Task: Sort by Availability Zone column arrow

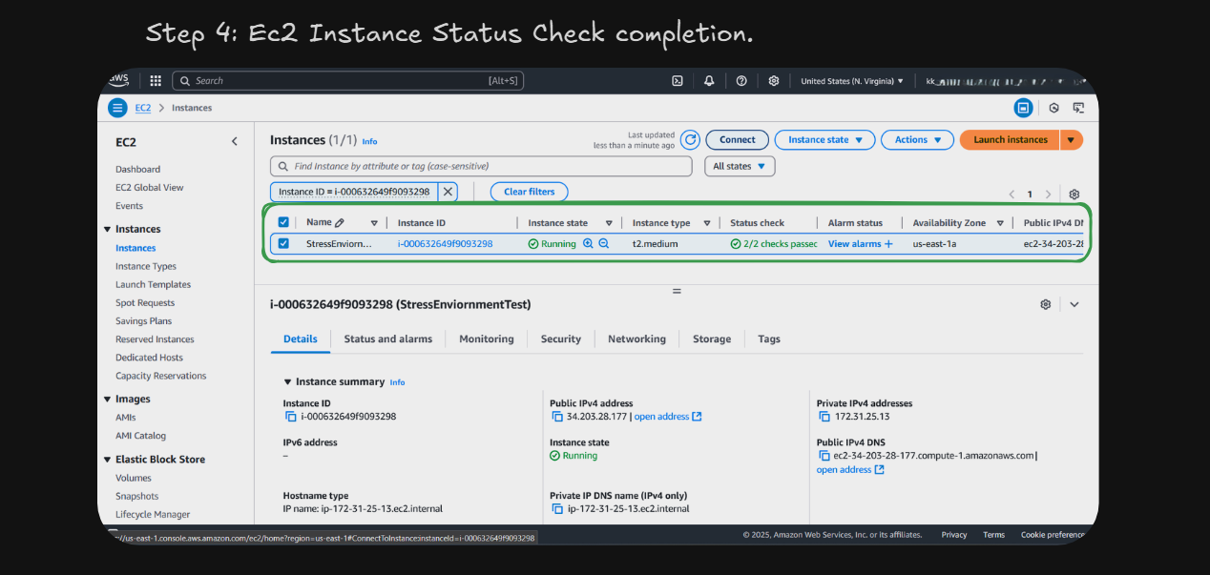Action: [x=1000, y=223]
